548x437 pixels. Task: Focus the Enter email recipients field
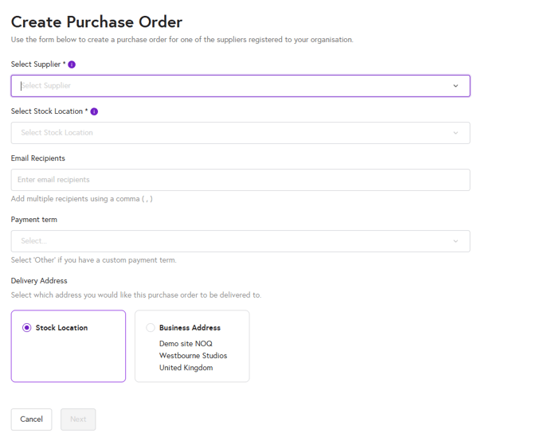coord(240,180)
